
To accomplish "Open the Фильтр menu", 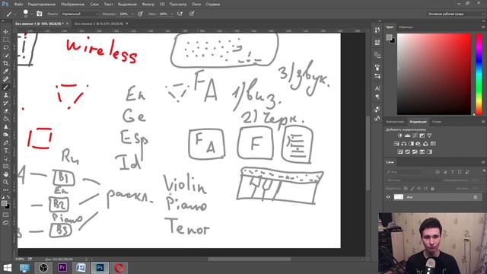I will click(148, 5).
